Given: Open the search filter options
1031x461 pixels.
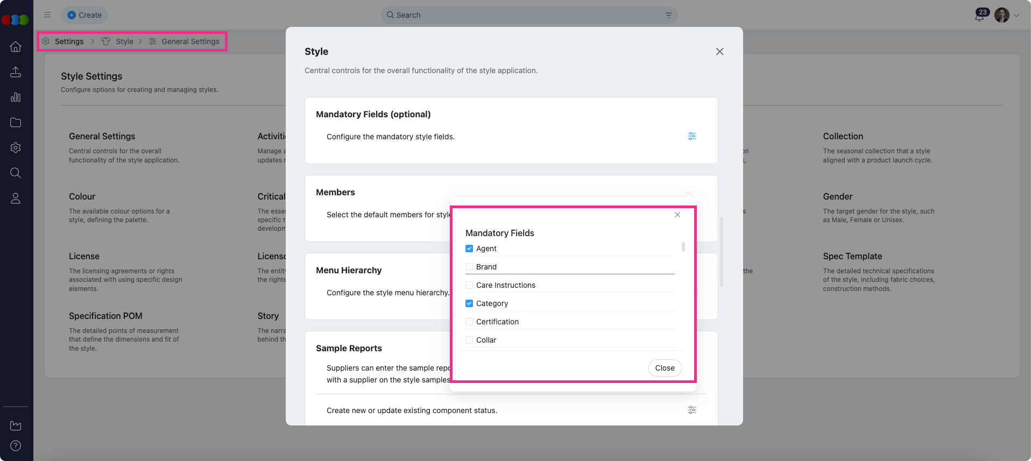Looking at the screenshot, I should [x=668, y=15].
